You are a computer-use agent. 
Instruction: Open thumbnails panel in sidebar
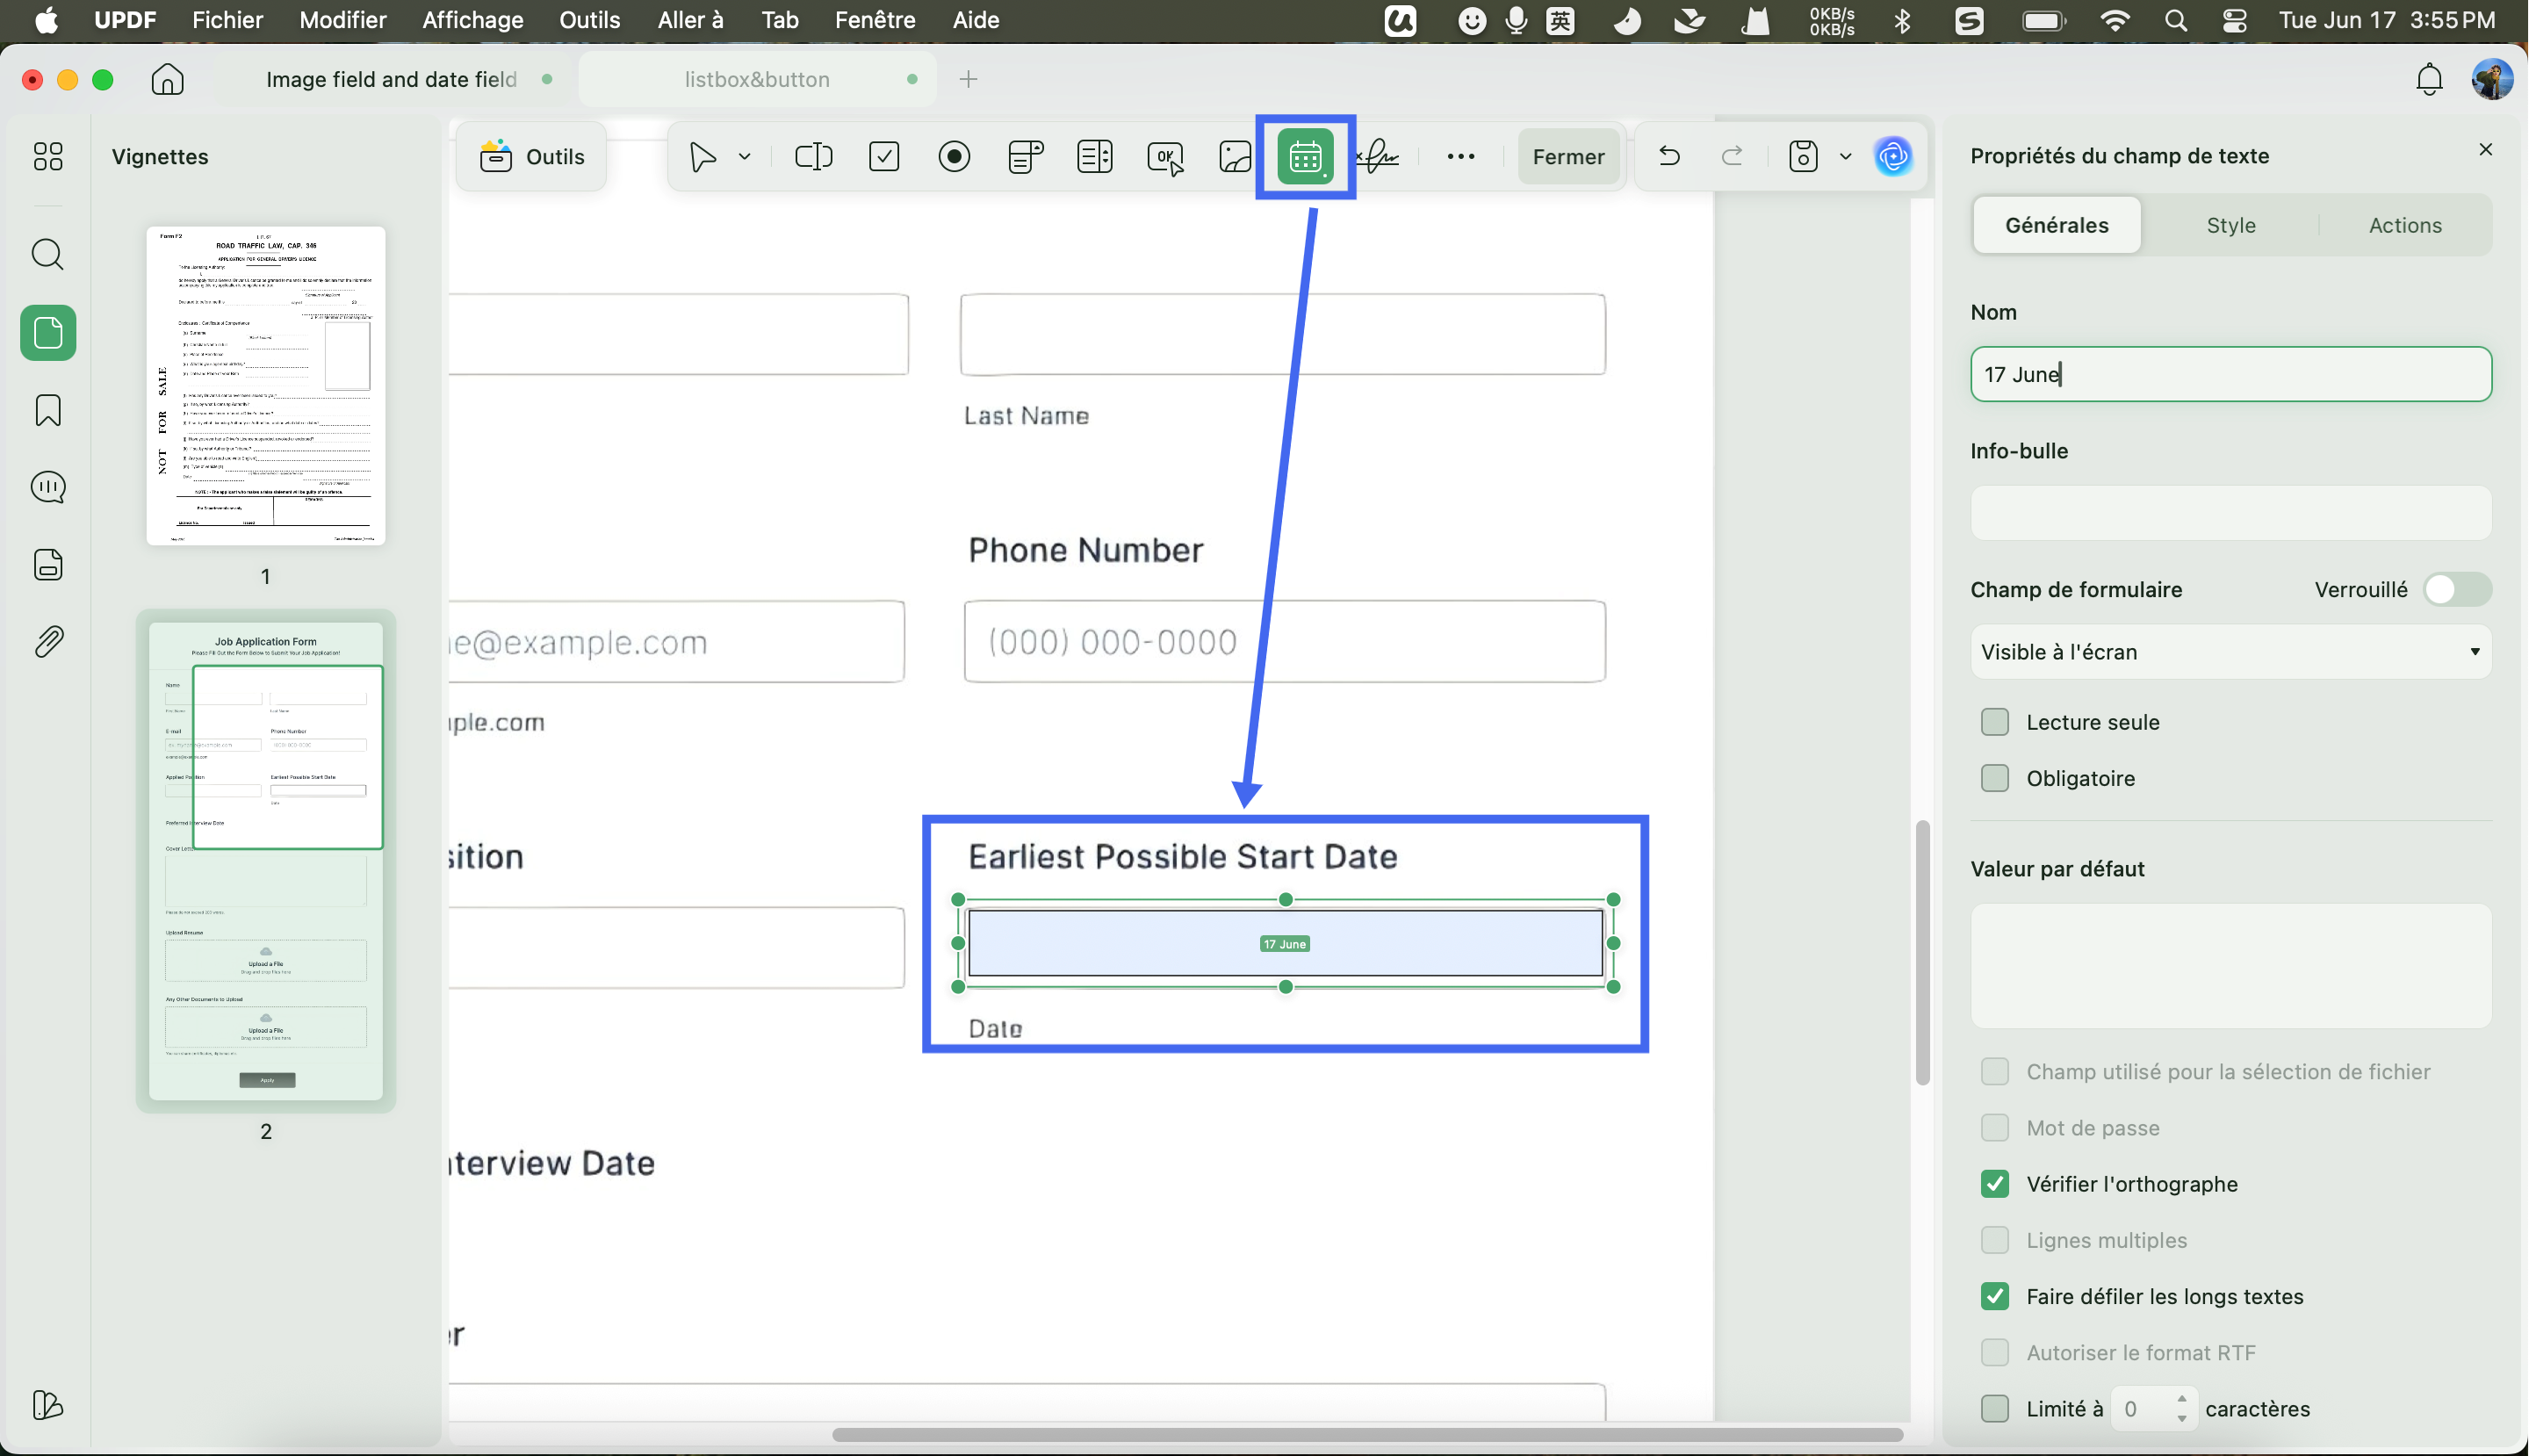48,333
